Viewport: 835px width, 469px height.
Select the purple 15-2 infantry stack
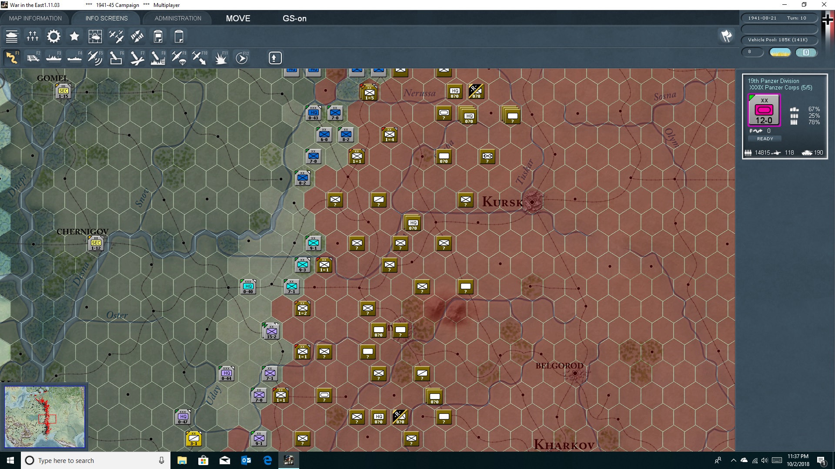(x=271, y=331)
